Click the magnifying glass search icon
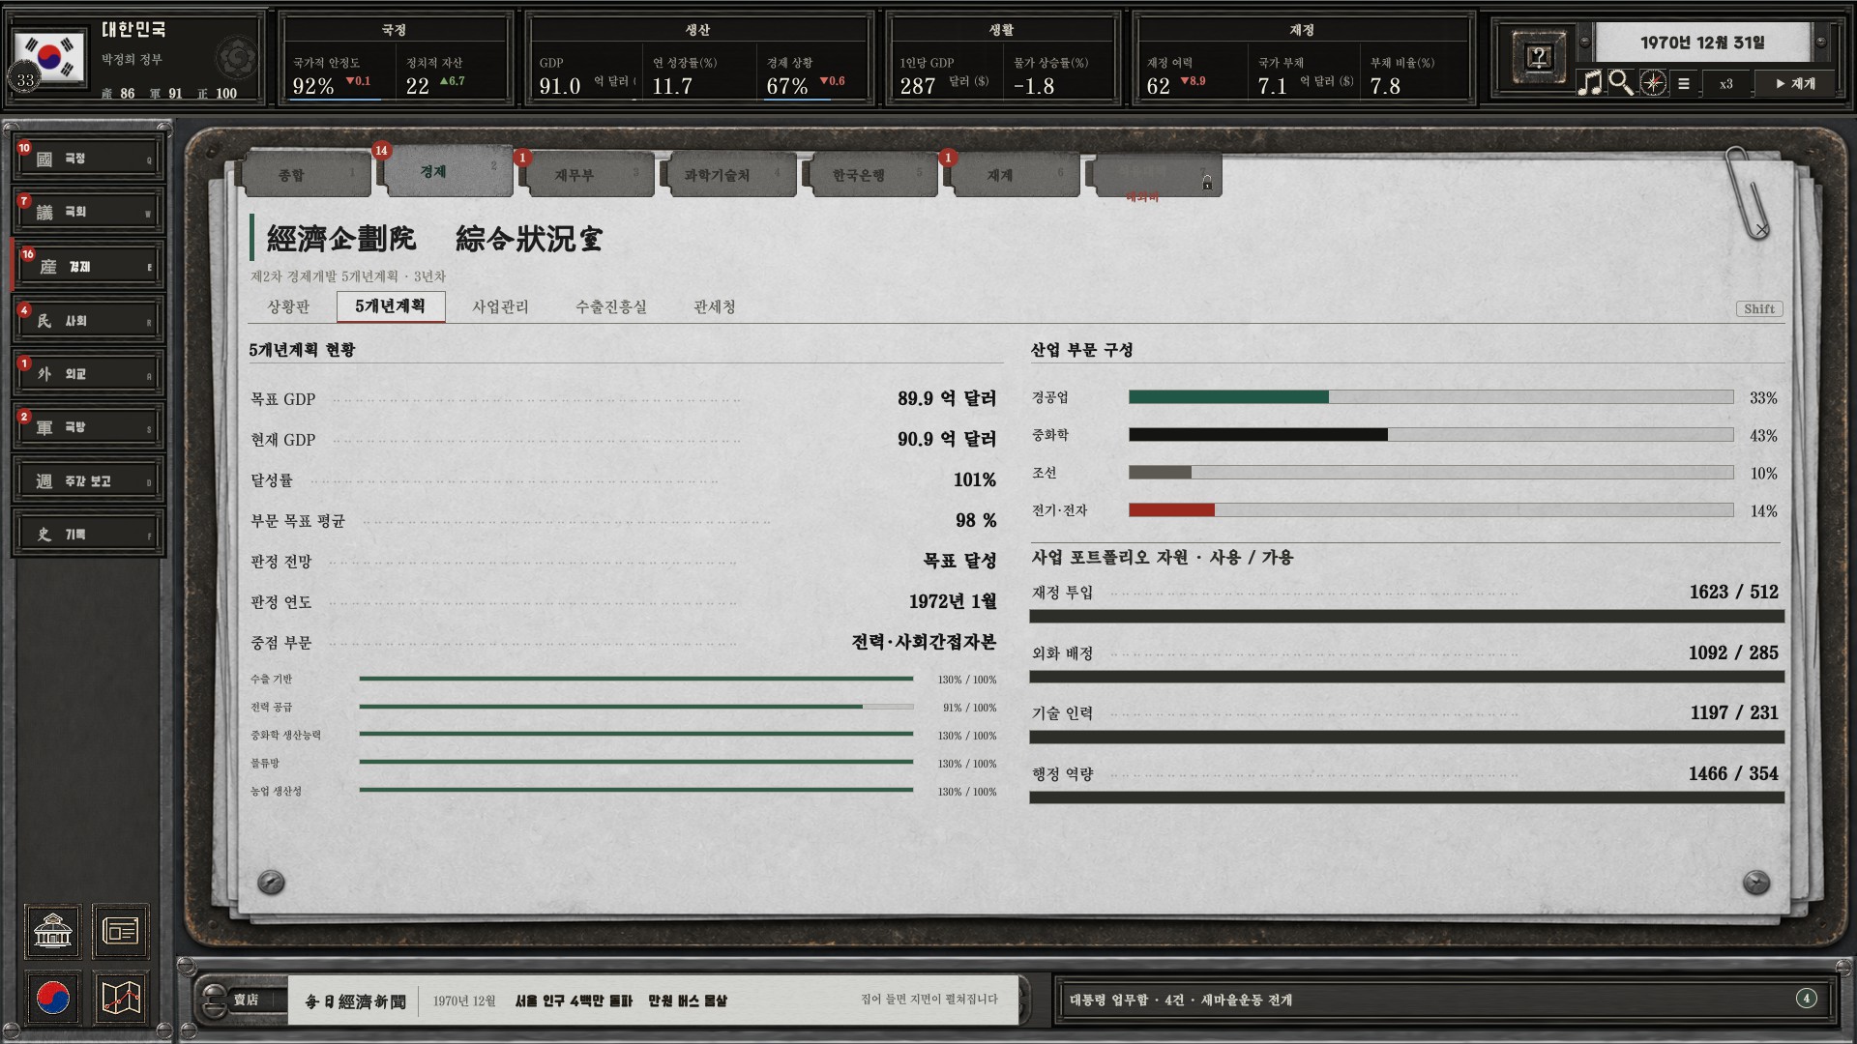The height and width of the screenshot is (1044, 1857). pos(1621,83)
